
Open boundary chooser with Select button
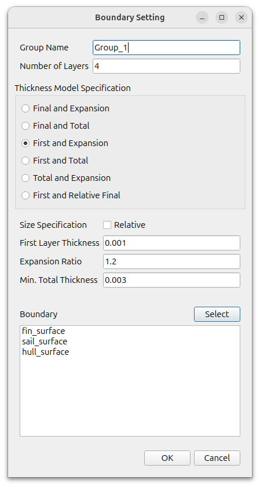pos(217,314)
